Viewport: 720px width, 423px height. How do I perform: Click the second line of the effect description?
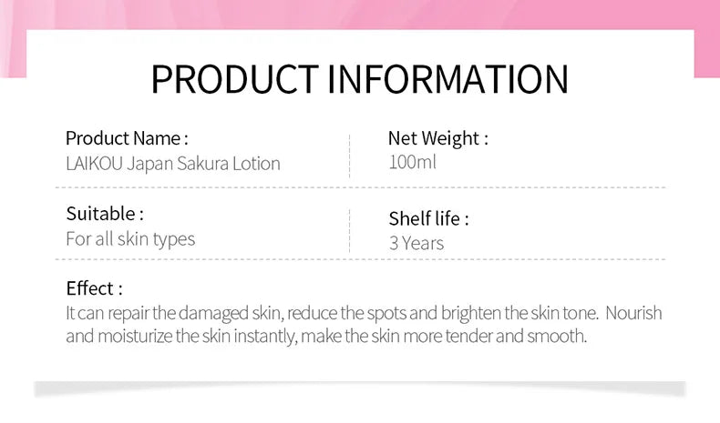(x=326, y=337)
